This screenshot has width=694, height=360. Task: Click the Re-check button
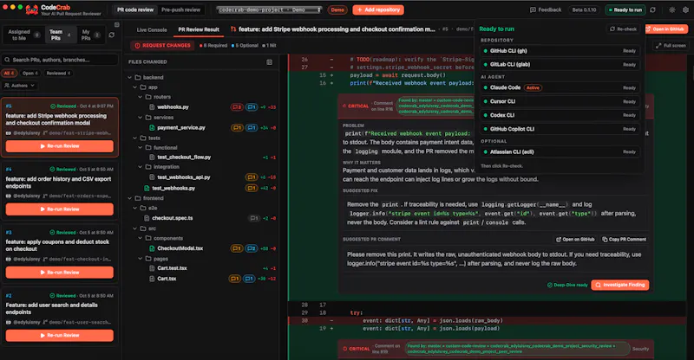pos(623,29)
